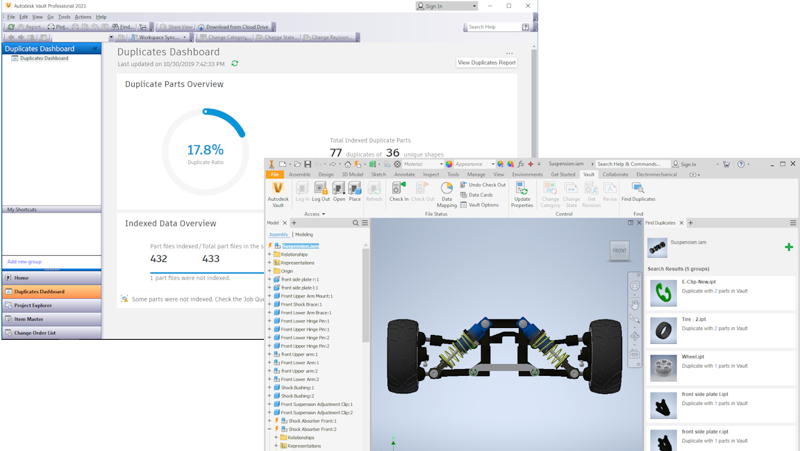Open three-dots menu on Duplicates Dashboard
The height and width of the screenshot is (451, 800).
[x=509, y=53]
